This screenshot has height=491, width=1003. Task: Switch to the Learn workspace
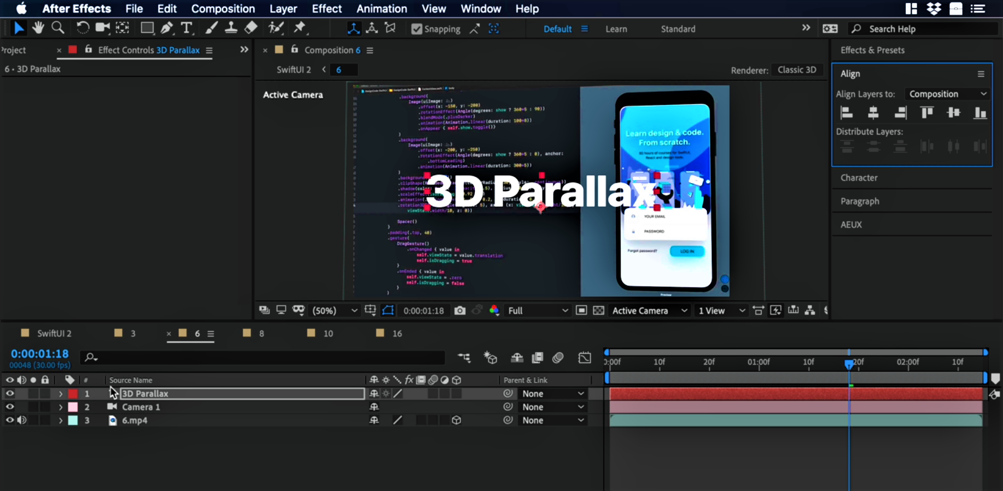tap(616, 29)
